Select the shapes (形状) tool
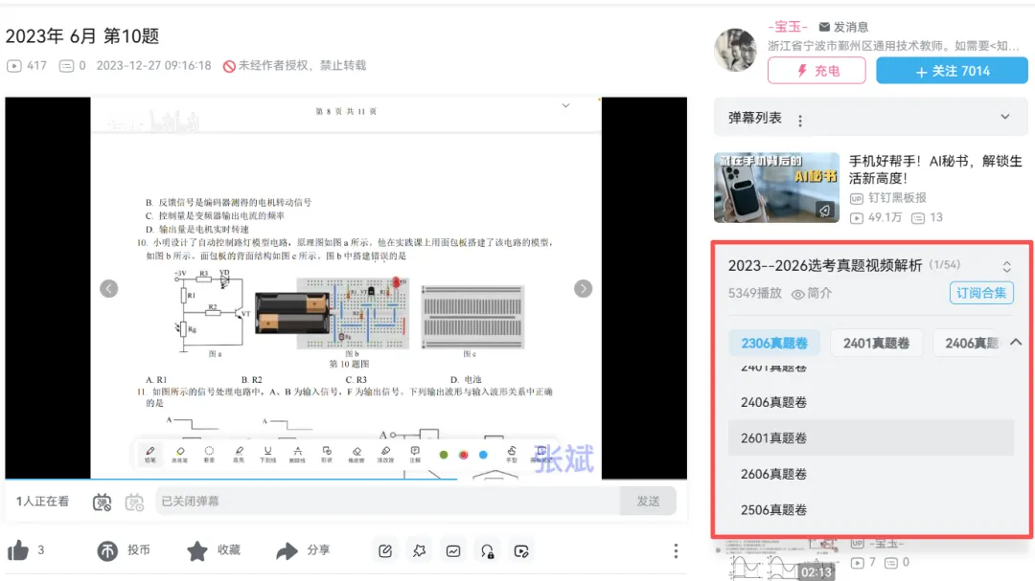 click(x=327, y=454)
